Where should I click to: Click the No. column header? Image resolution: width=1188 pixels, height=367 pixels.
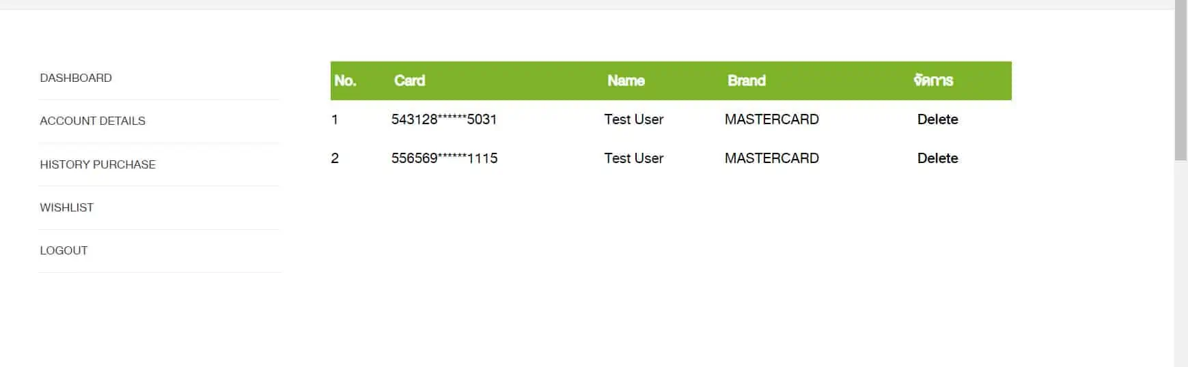[x=345, y=80]
